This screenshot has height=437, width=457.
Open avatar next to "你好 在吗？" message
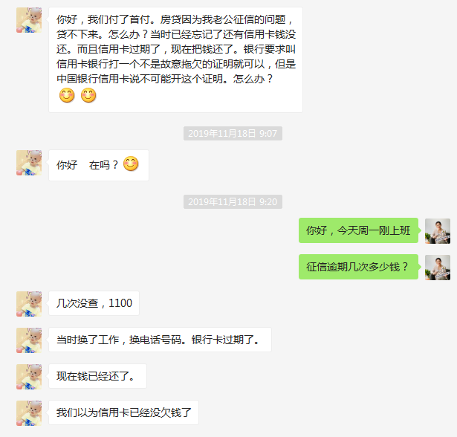(29, 163)
